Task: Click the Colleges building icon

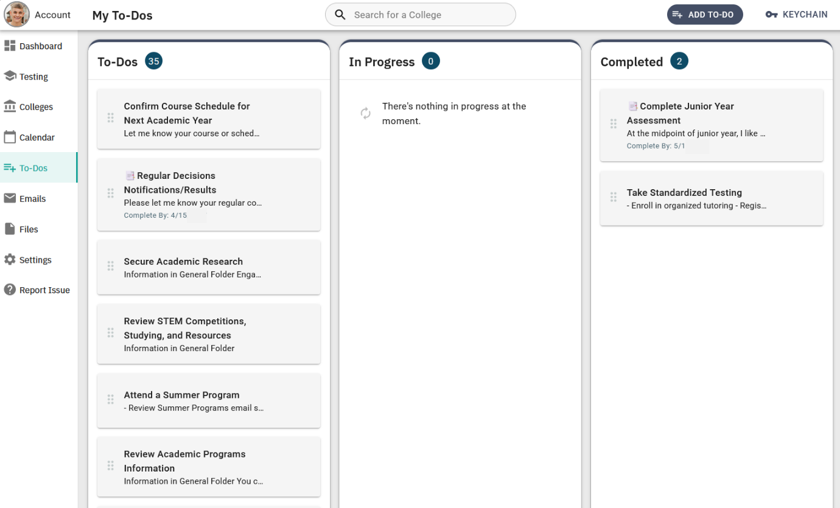Action: (x=10, y=106)
